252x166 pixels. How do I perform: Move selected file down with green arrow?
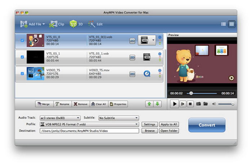[x=157, y=104]
